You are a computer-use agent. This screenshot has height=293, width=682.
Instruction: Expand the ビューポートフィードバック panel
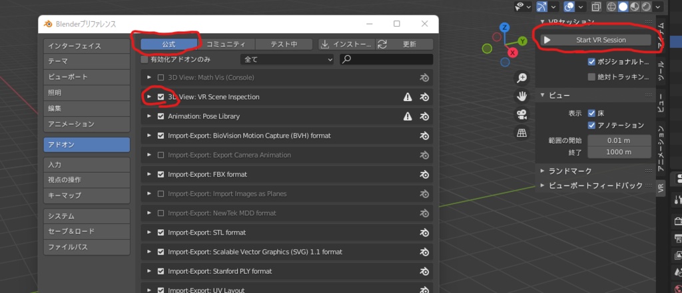[x=542, y=185]
